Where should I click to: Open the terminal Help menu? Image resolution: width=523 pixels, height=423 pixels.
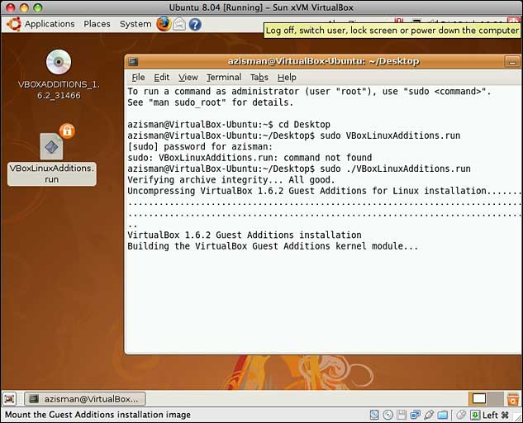(x=287, y=78)
